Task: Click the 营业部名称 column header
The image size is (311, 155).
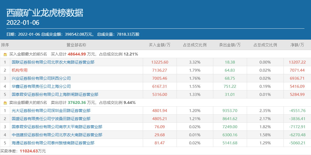Action: click(x=76, y=45)
